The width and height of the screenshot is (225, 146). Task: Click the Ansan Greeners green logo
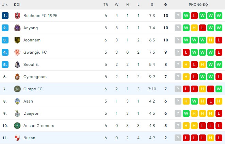[x=17, y=126]
